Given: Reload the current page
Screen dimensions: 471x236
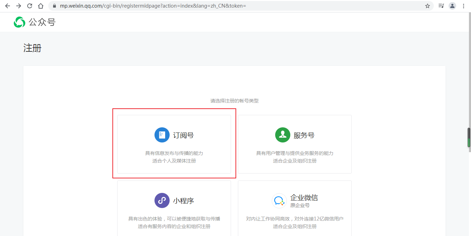Looking at the screenshot, I should [x=30, y=6].
